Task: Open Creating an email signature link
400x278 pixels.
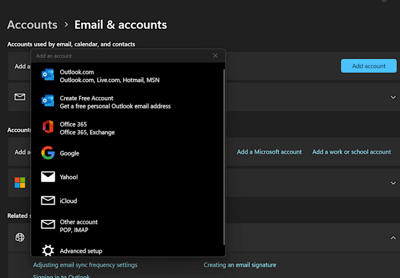Action: 240,265
